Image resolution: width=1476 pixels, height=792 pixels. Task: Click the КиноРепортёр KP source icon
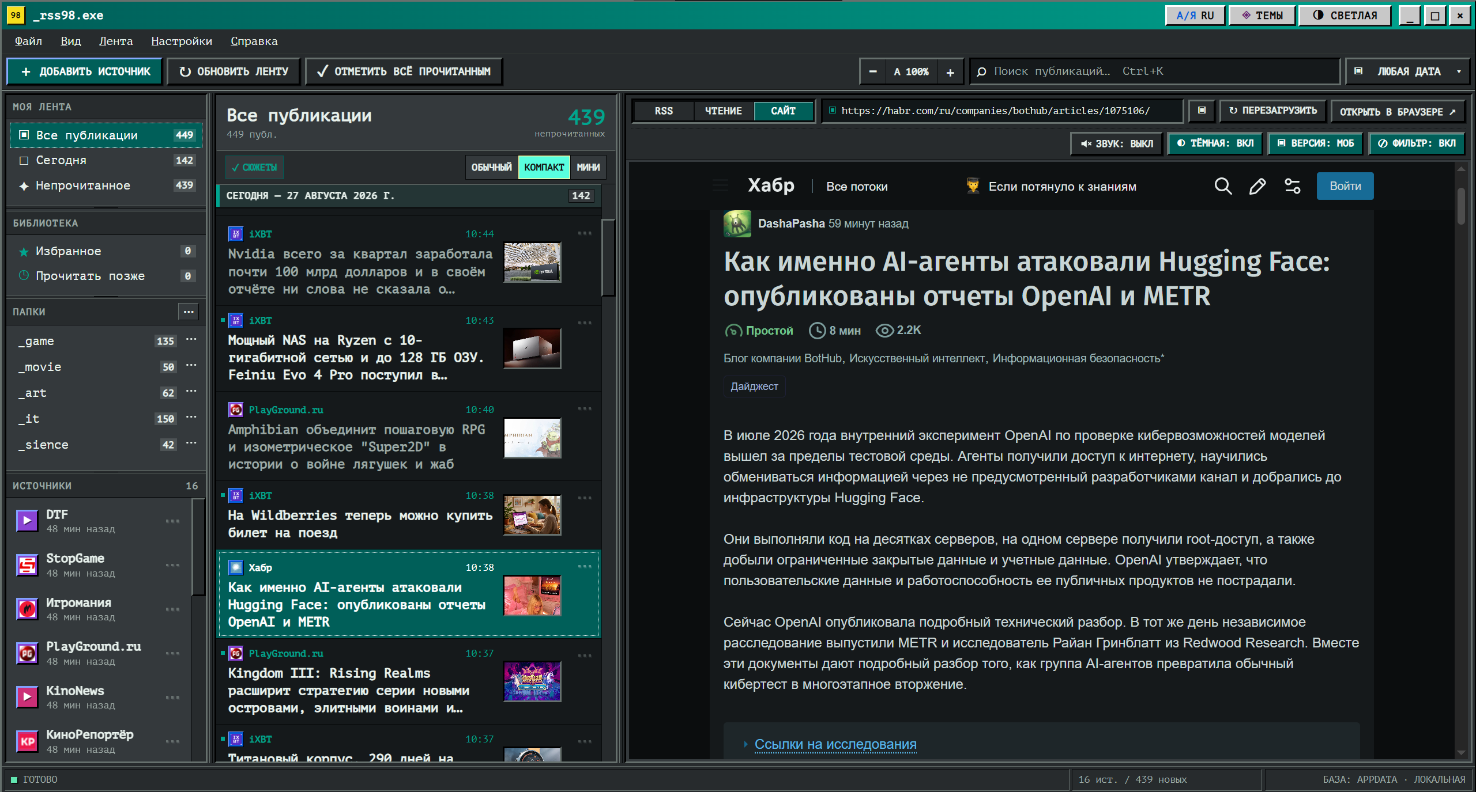tap(27, 741)
